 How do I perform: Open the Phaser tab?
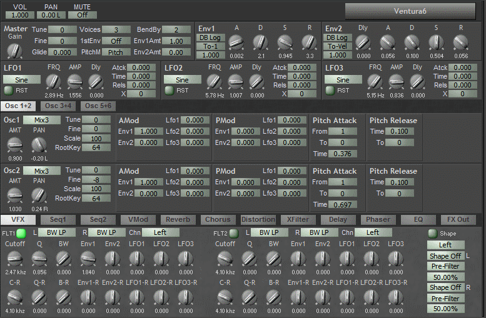click(x=378, y=219)
